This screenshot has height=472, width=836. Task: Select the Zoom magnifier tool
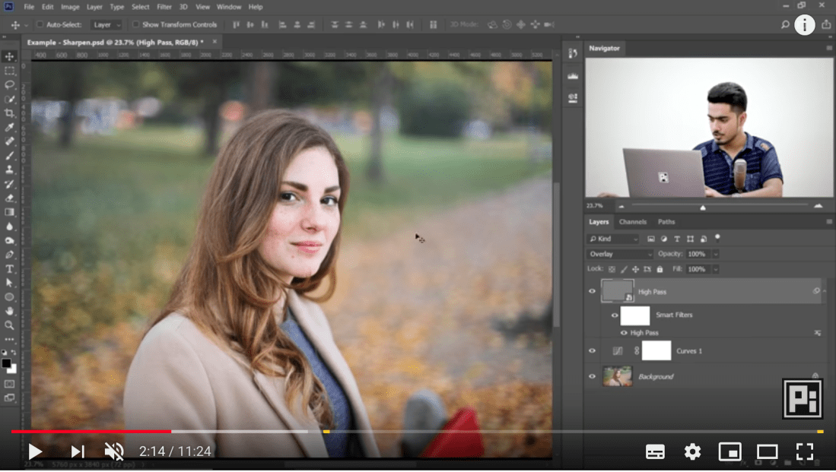[10, 325]
